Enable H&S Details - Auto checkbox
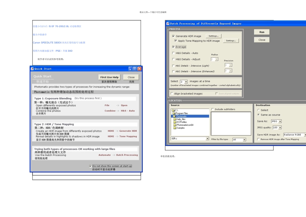 [x=173, y=53]
